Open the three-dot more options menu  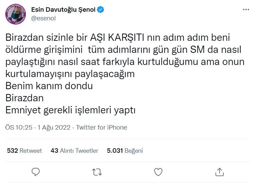click(x=246, y=10)
